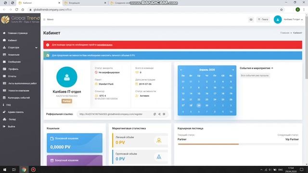Open the messages envelope icon in the header
Screen dimensions: 308x173
pyautogui.click(x=251, y=19)
